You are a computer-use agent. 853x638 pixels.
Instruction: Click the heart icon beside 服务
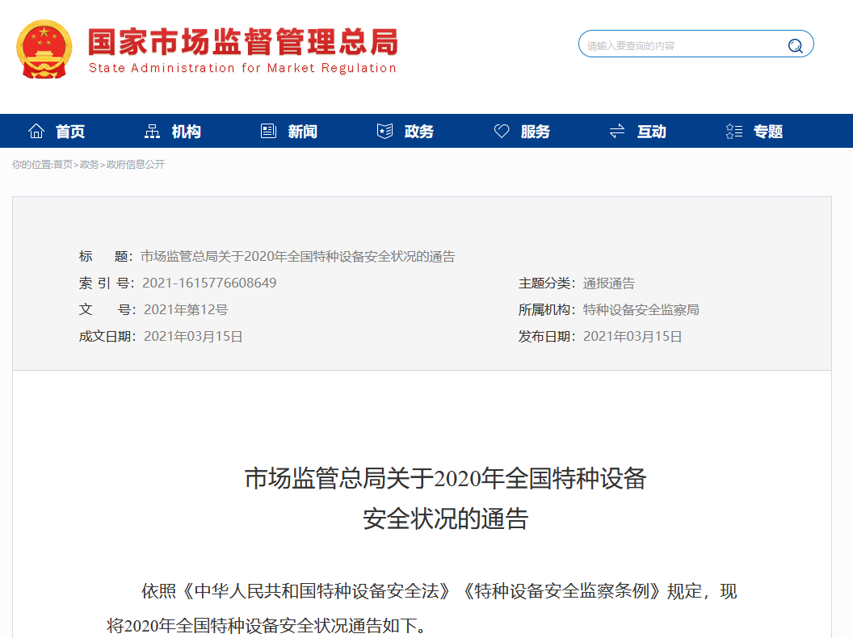pos(502,131)
